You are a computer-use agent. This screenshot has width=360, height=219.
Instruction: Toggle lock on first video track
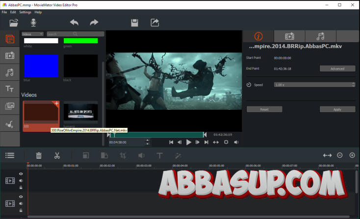[x=21, y=188]
